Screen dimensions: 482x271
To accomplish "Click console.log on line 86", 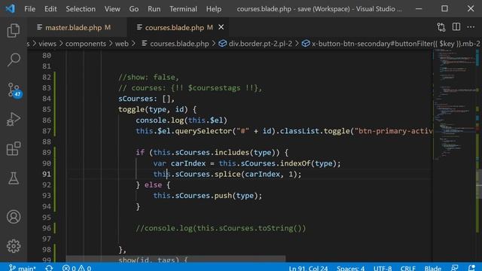I will 160,120.
